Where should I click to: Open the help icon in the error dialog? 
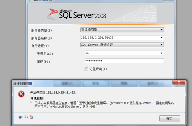click(20, 117)
